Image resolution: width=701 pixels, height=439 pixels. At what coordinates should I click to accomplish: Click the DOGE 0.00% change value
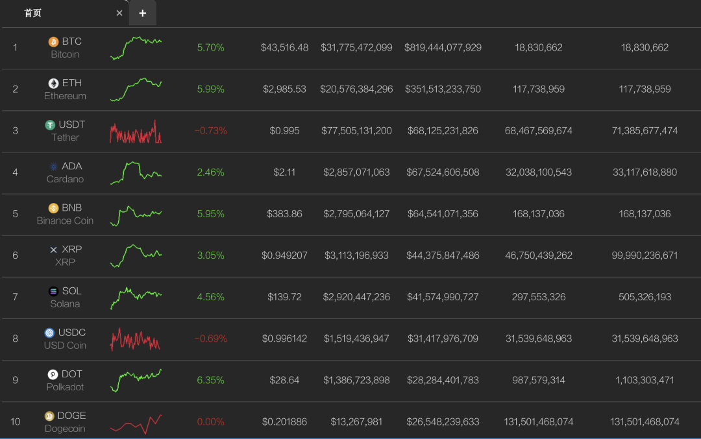coord(210,421)
